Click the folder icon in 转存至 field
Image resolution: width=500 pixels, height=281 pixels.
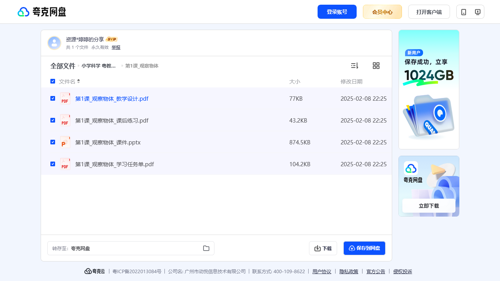tap(206, 248)
